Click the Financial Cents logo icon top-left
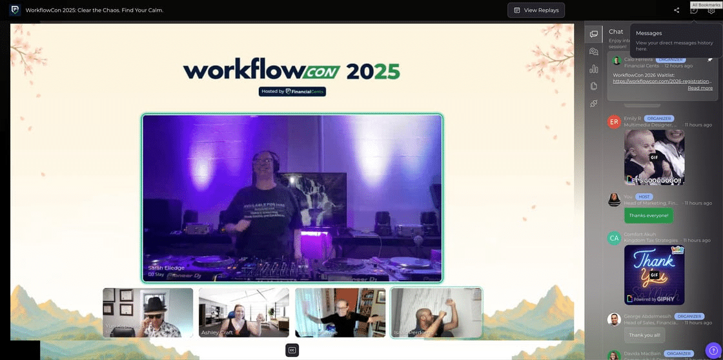 point(15,10)
